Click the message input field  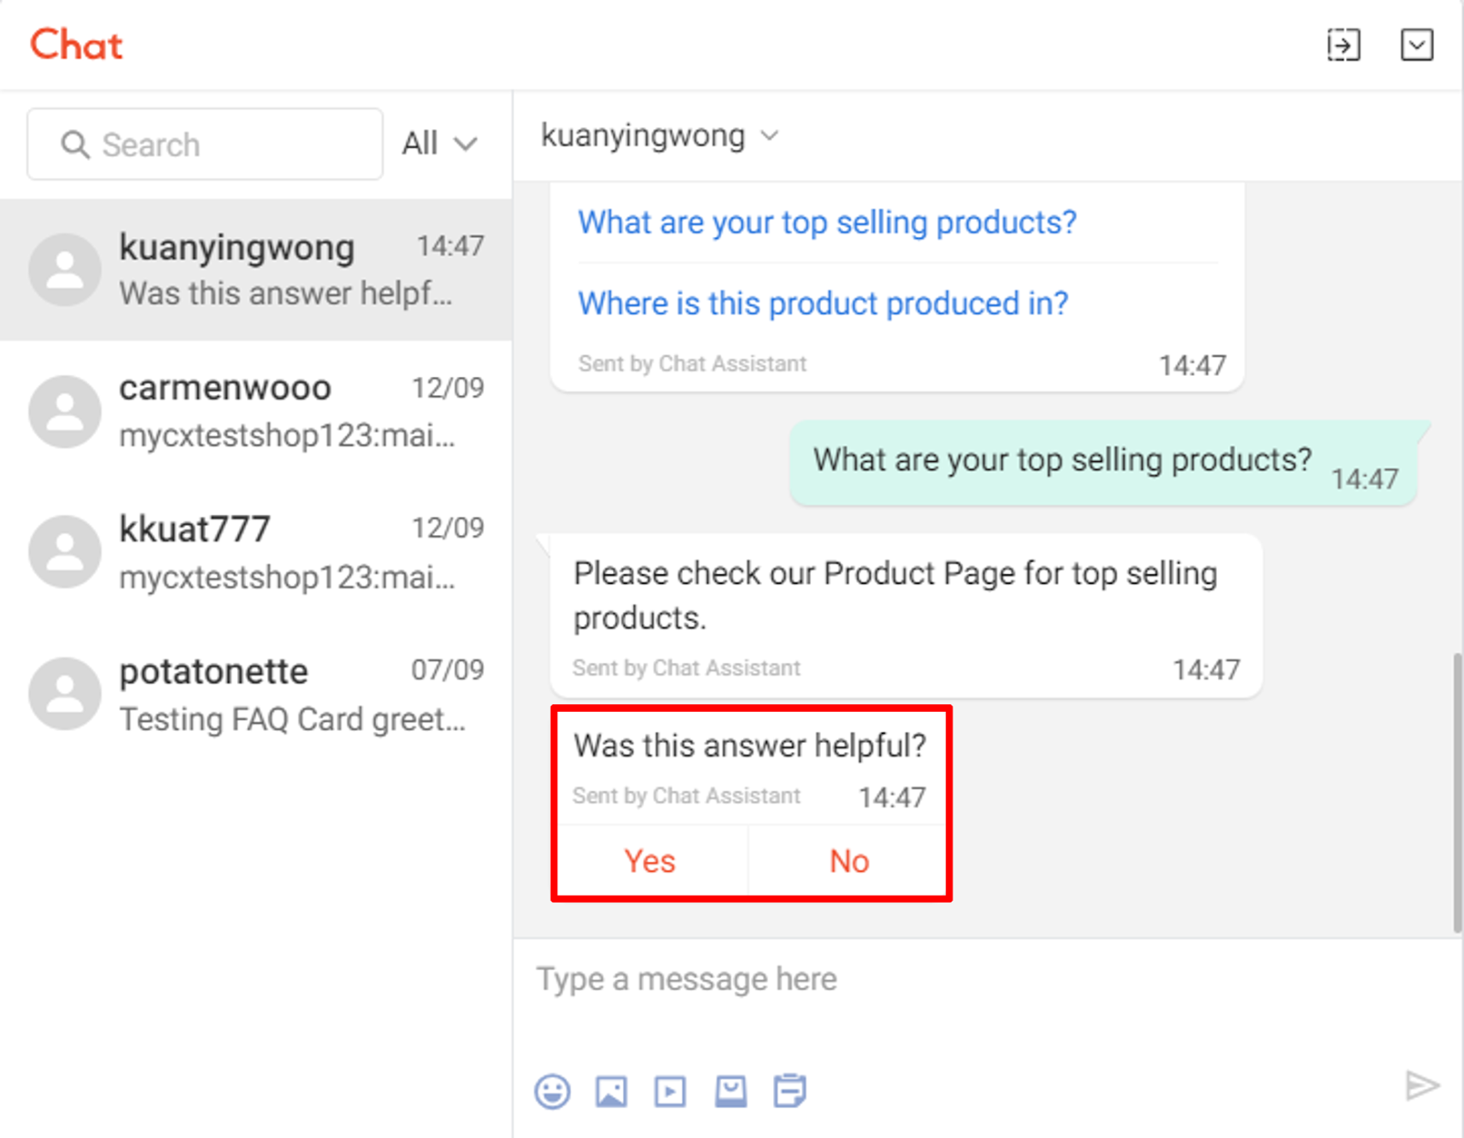click(915, 979)
